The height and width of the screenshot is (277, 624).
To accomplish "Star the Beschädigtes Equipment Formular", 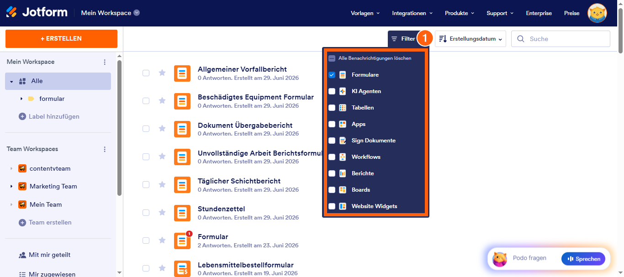I will (x=162, y=100).
